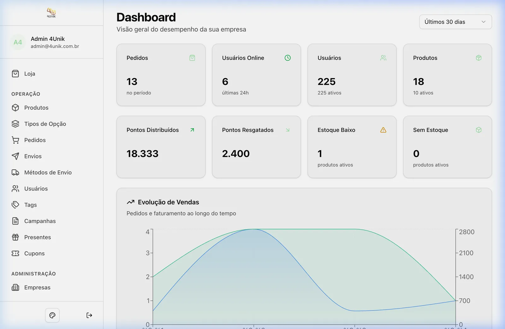
Task: Click the trend icon beside Evolução de Vendas
Action: [131, 202]
